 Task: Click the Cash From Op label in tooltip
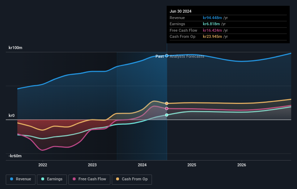182,36
